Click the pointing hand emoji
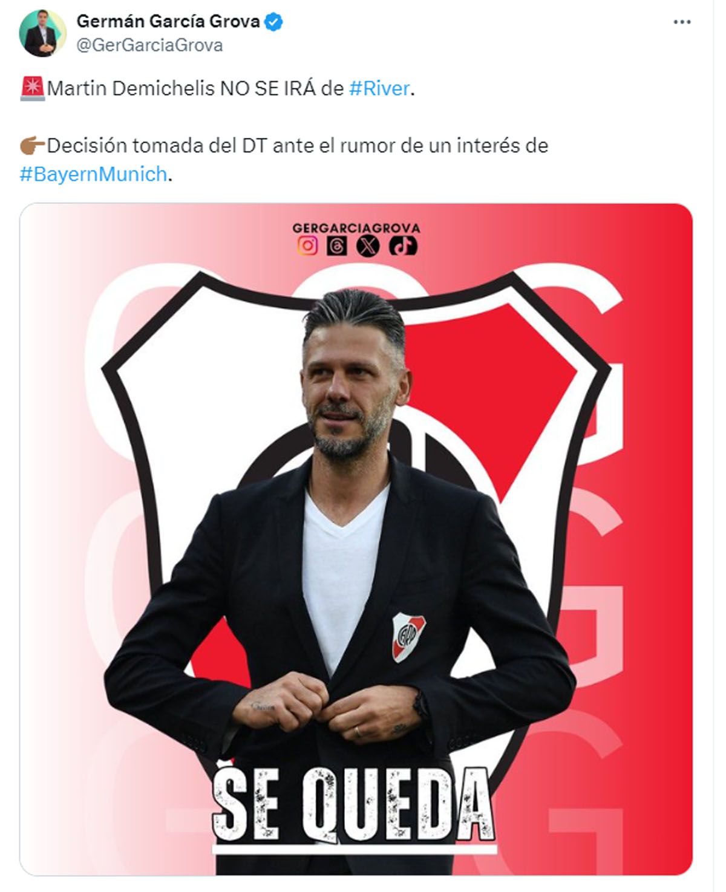 click(x=33, y=146)
